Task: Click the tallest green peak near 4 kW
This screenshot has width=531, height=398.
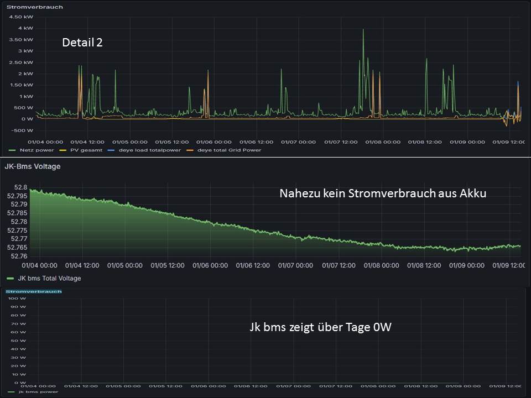Action: pyautogui.click(x=363, y=31)
